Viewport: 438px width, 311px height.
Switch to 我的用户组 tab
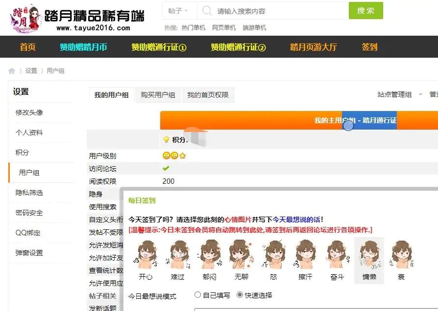pos(111,95)
